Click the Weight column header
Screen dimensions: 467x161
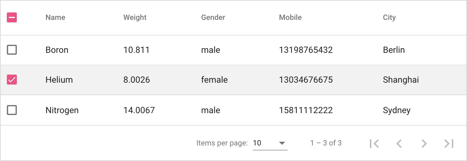coord(135,17)
